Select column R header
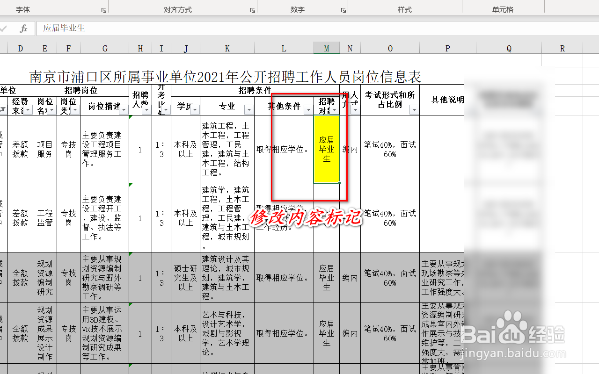Viewport: 599px width, 374px height. 562,48
